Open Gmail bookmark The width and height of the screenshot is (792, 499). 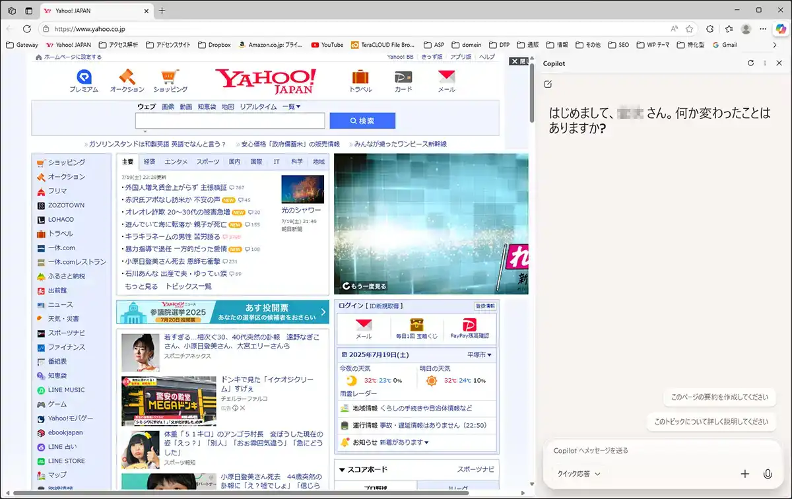tap(724, 45)
